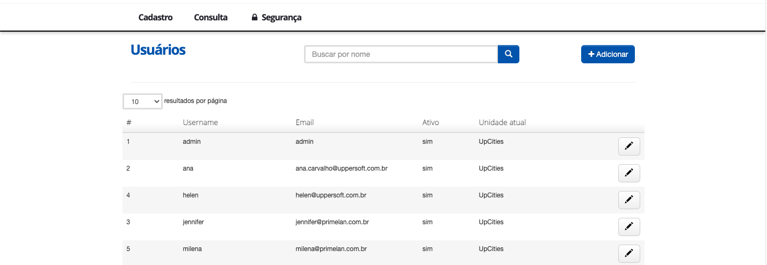Open the results per page dropdown

pos(142,101)
